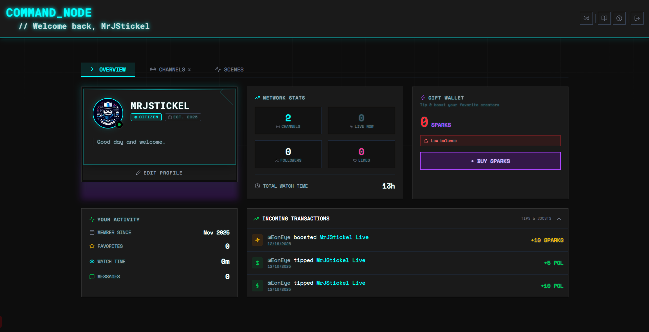Viewport: 649px width, 332px height.
Task: Open the book guide icon in the header
Action: [604, 18]
